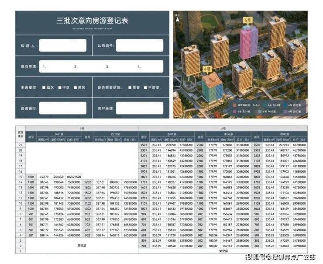This screenshot has height=264, width=323.
Task: Click the 客户经理 input field
Action: tap(140, 108)
